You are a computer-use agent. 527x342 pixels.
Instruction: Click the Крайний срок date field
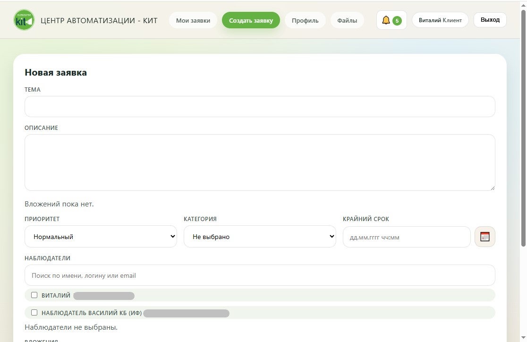406,237
